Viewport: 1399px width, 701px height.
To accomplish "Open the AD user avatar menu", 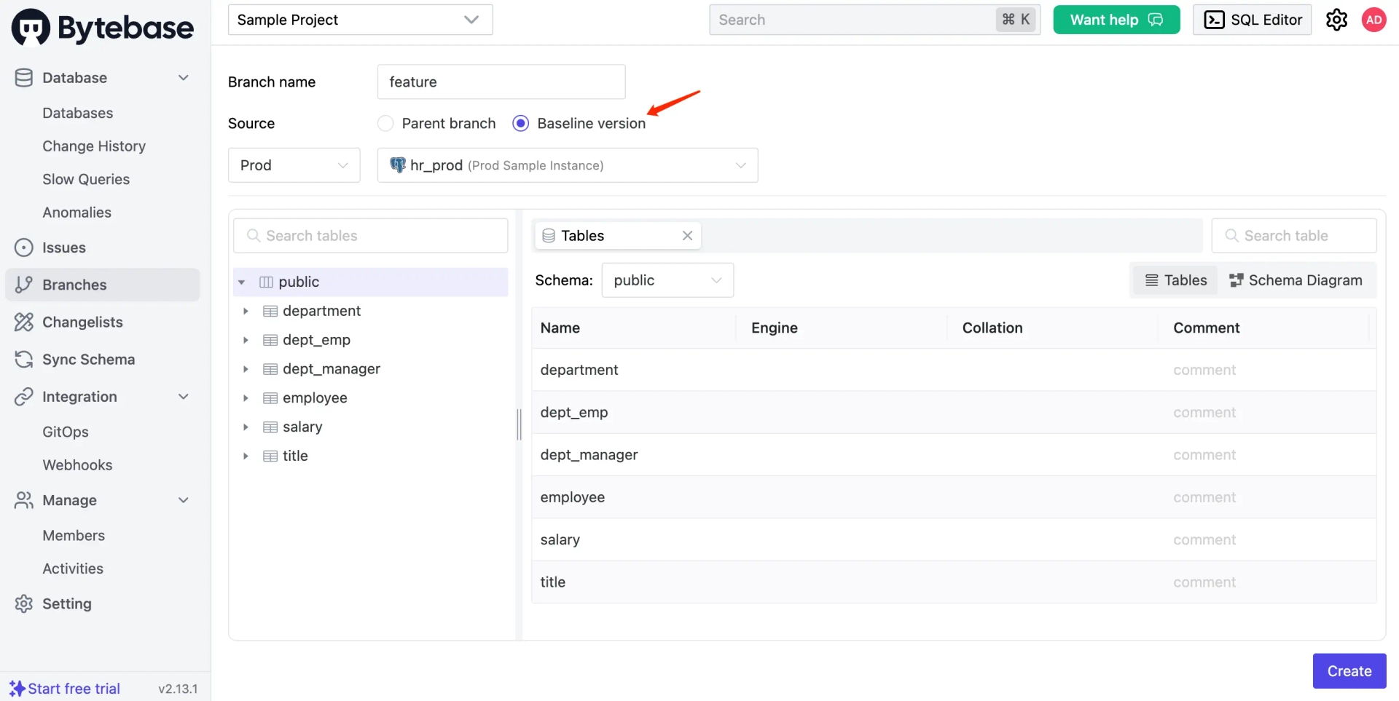I will click(x=1373, y=20).
